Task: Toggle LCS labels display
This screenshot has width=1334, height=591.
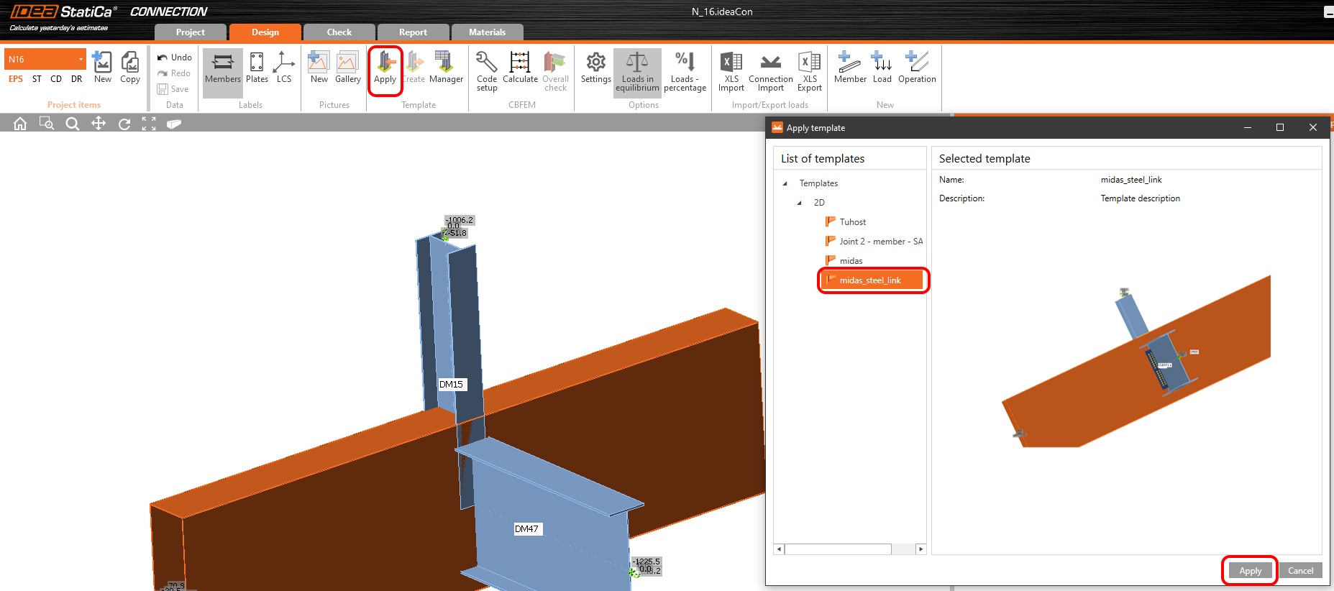Action: 284,69
